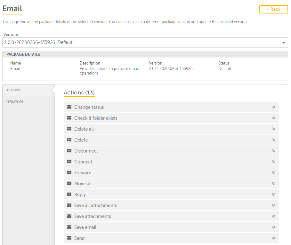Click the Default status value
This screenshot has width=291, height=245.
tap(225, 68)
